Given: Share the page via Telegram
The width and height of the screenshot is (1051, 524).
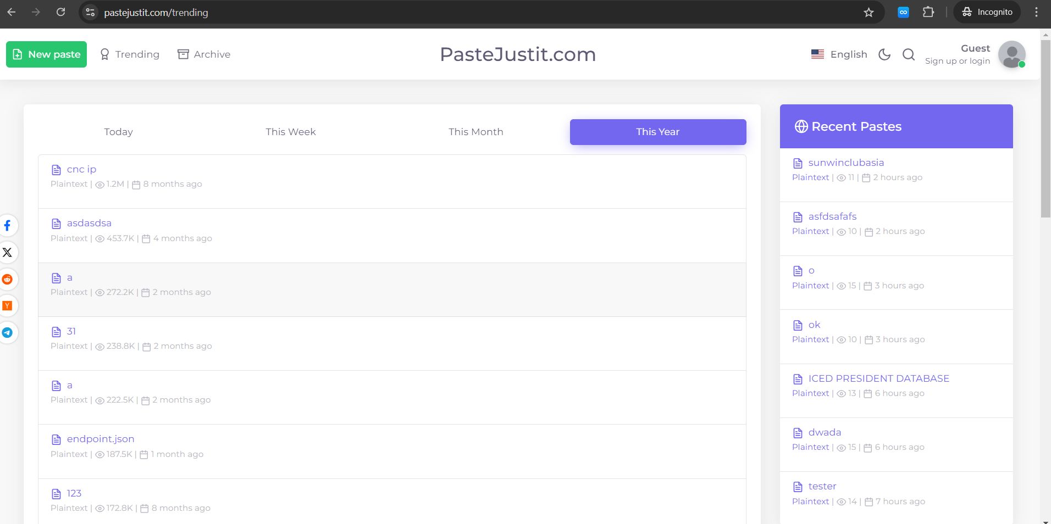Looking at the screenshot, I should (8, 333).
